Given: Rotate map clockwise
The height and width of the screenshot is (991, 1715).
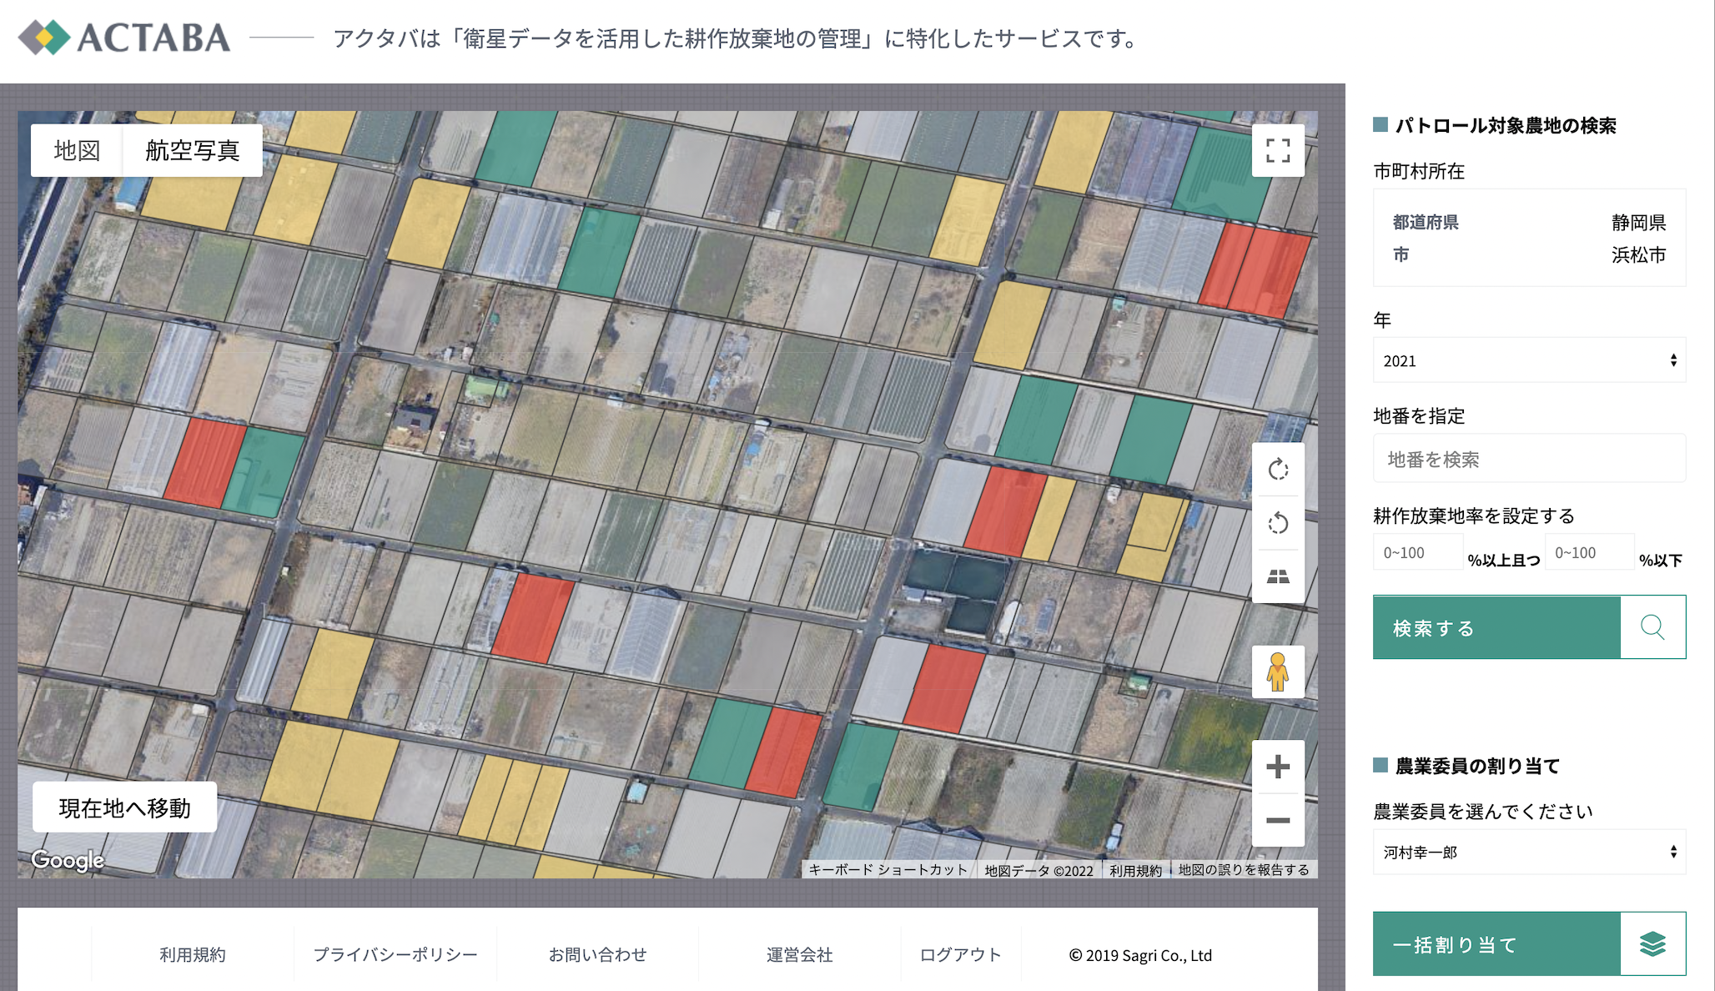Looking at the screenshot, I should 1278,470.
